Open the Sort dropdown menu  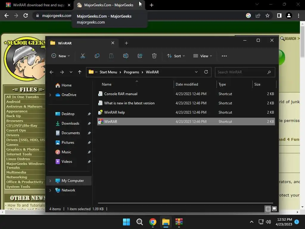click(176, 56)
